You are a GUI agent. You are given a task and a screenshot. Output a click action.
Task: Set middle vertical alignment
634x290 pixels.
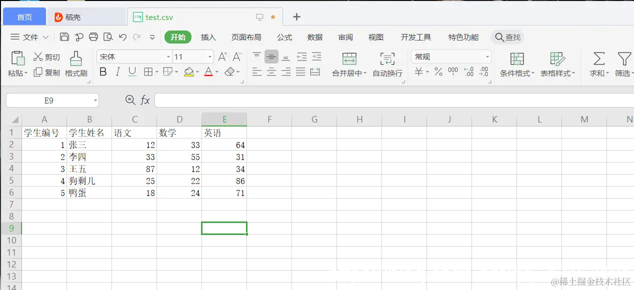point(271,56)
